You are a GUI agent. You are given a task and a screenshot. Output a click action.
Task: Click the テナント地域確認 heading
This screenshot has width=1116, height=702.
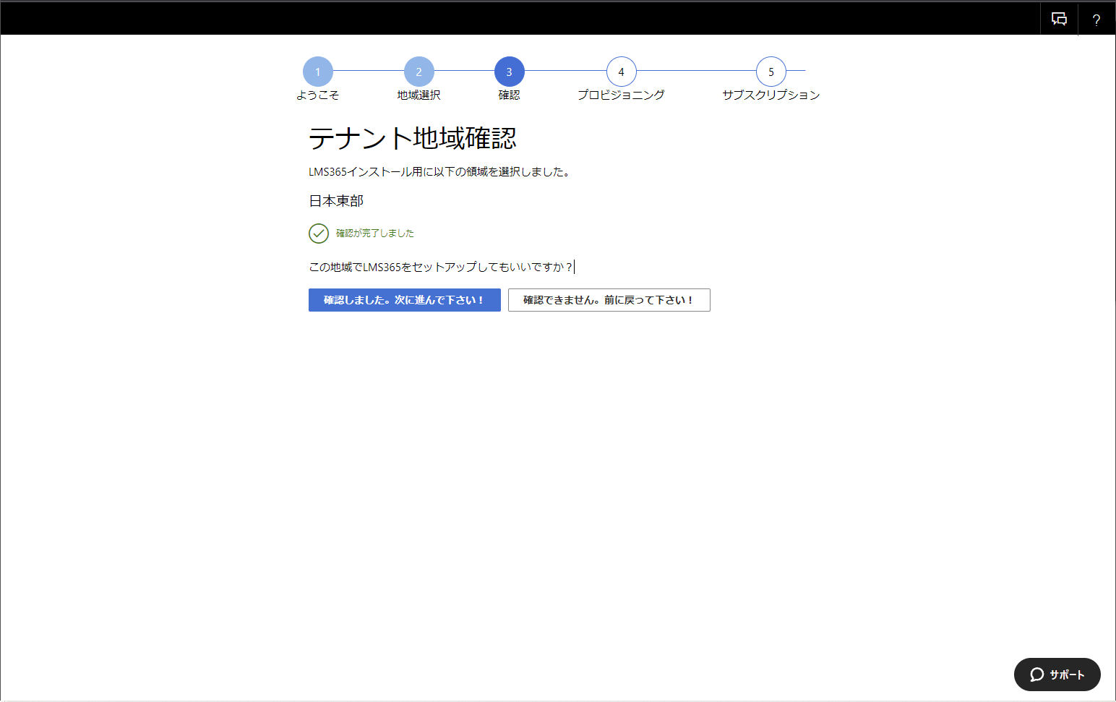pyautogui.click(x=413, y=138)
